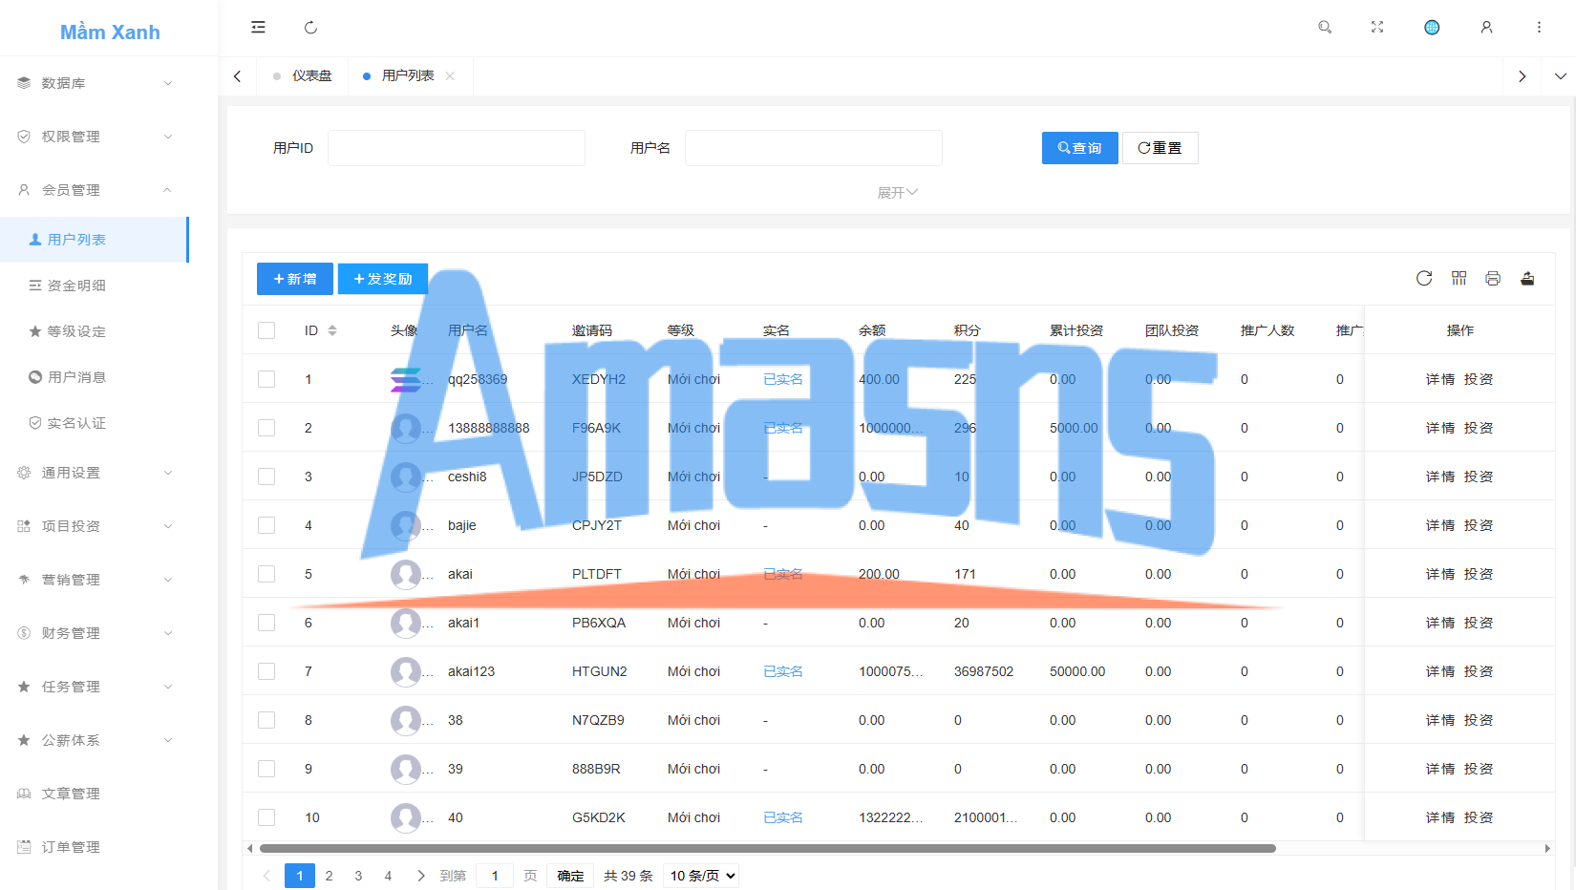Print the table using the printer icon
The image size is (1576, 890).
(x=1493, y=278)
